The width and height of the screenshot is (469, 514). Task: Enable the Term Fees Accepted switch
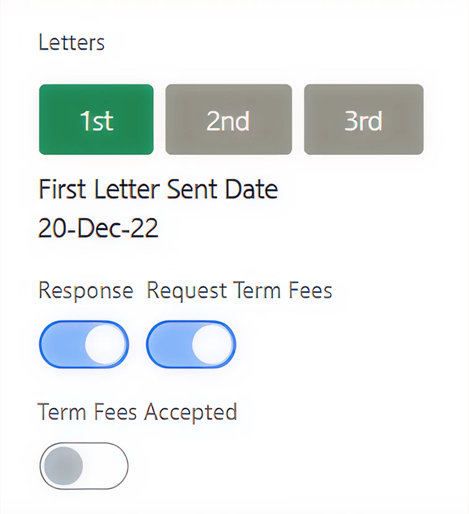[84, 466]
